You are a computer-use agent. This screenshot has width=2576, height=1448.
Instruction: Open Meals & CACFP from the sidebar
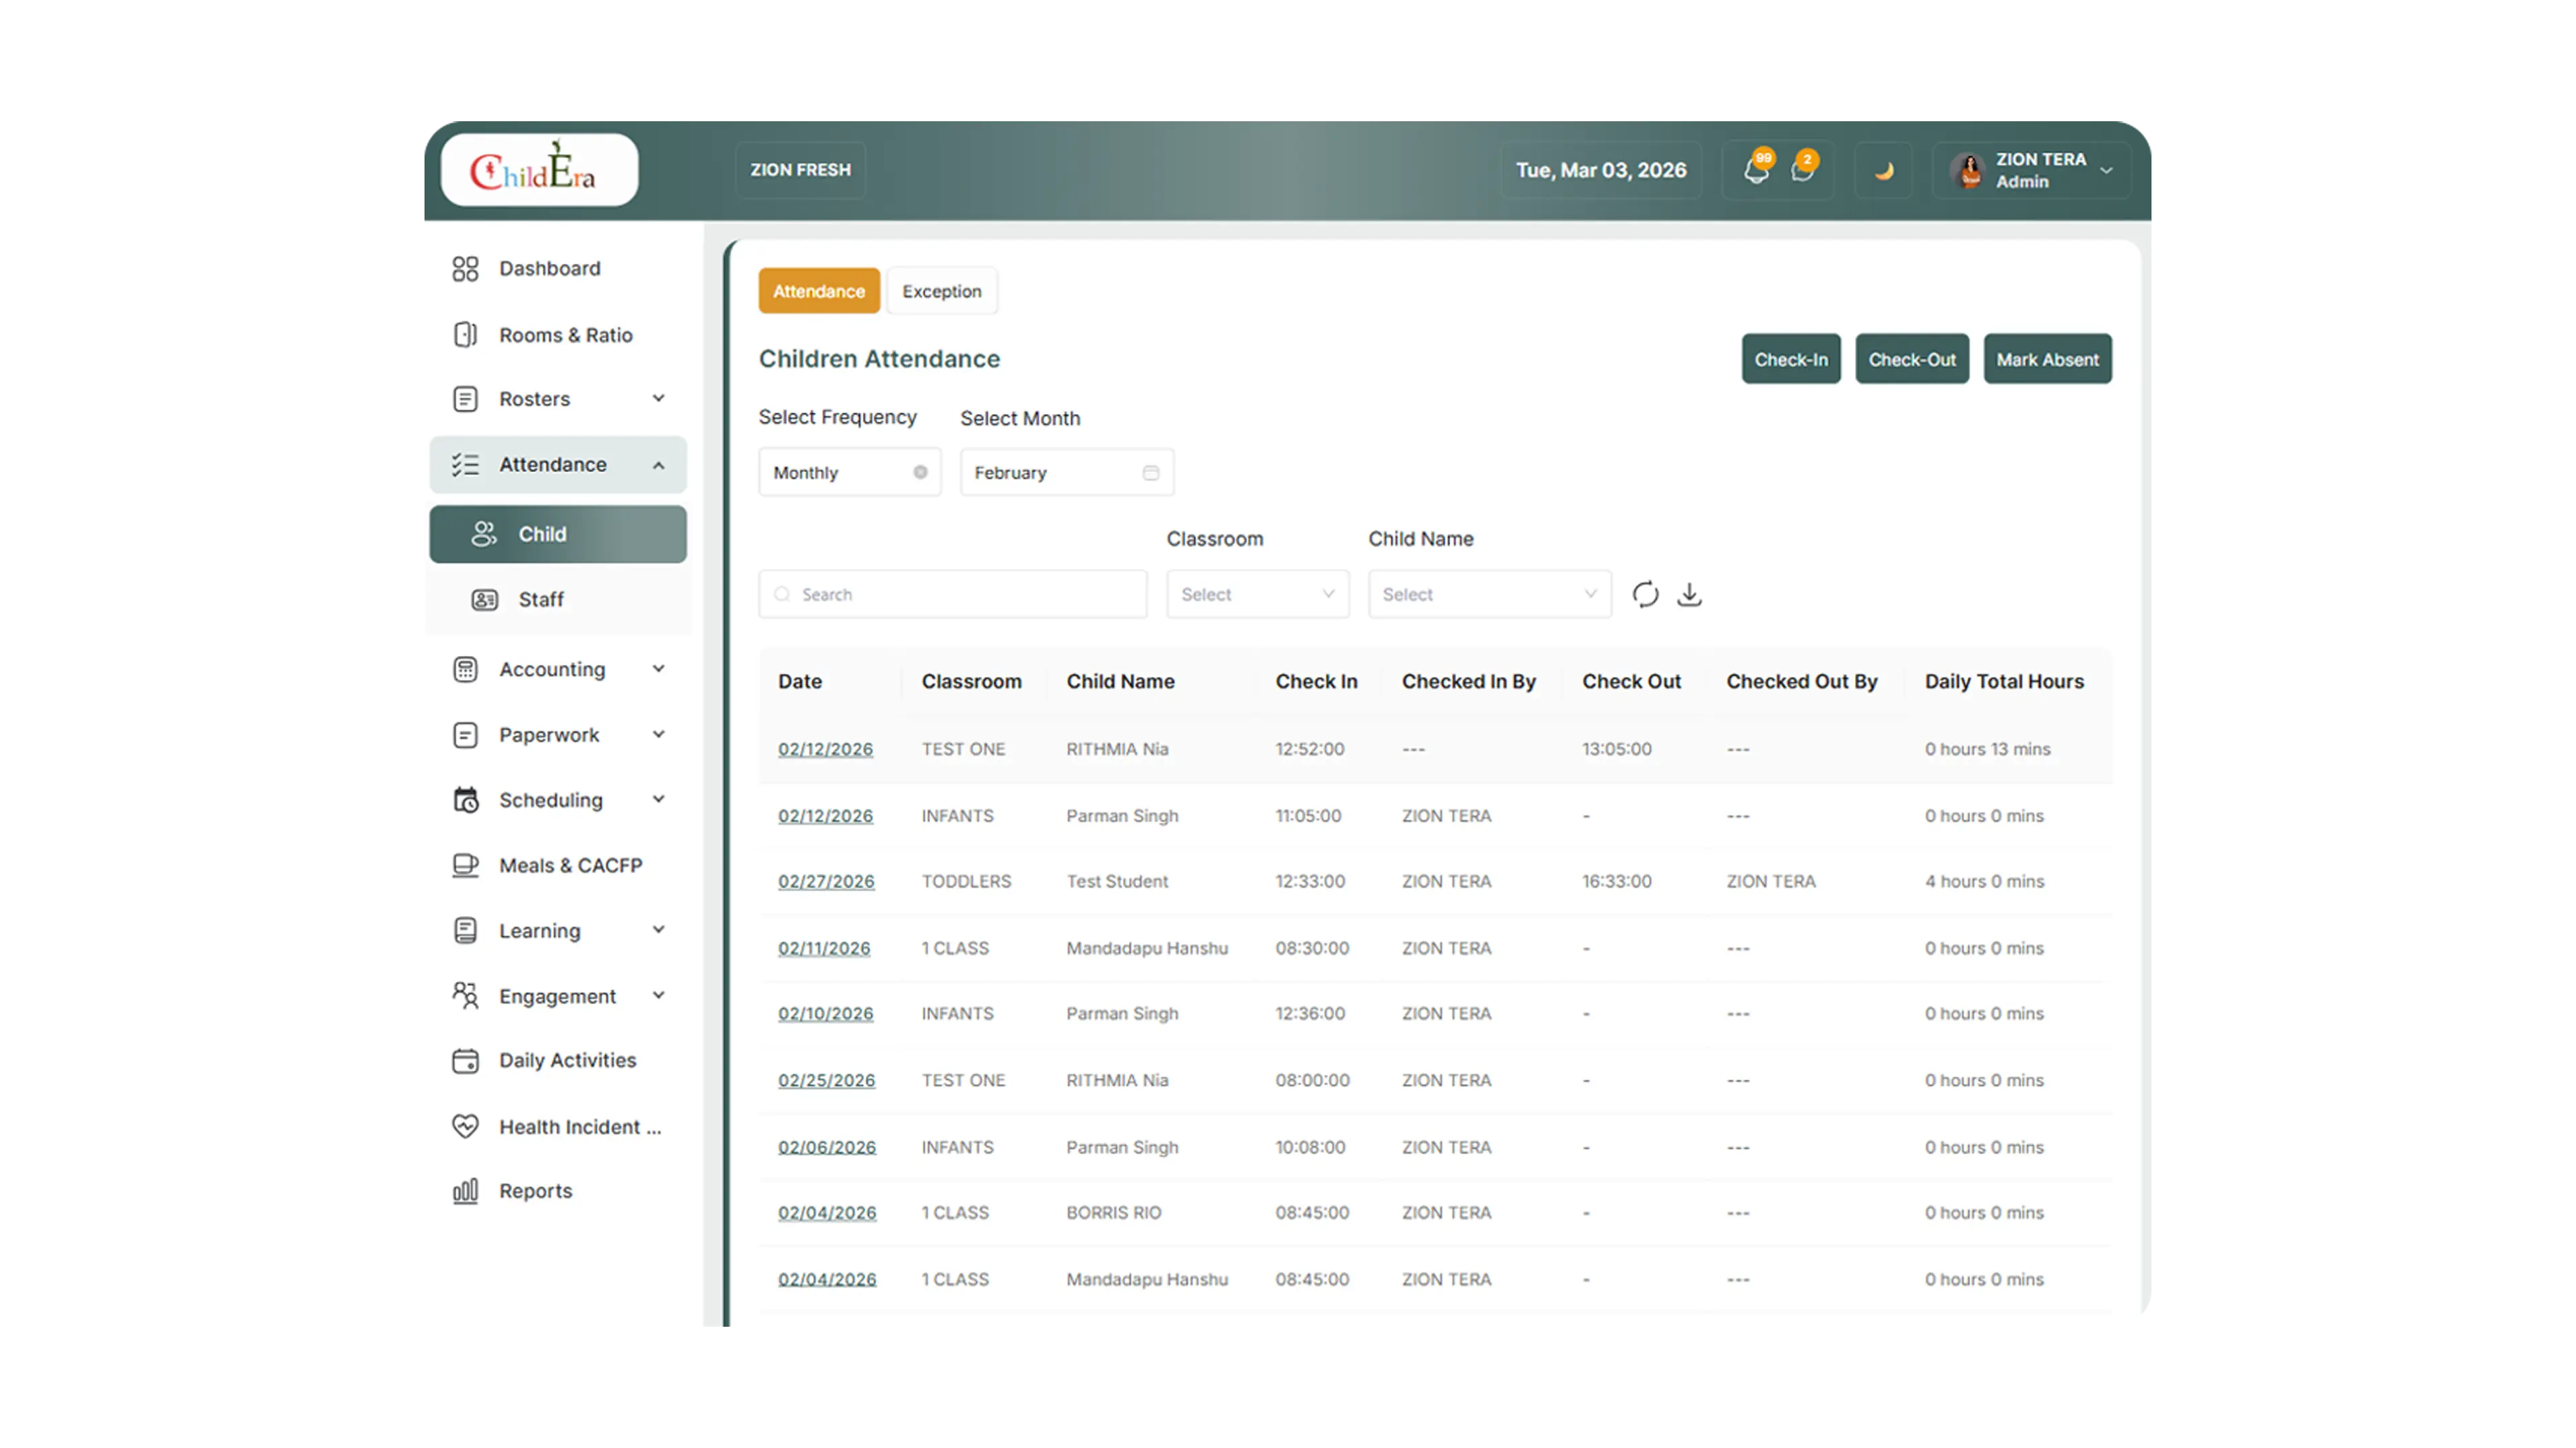point(558,864)
